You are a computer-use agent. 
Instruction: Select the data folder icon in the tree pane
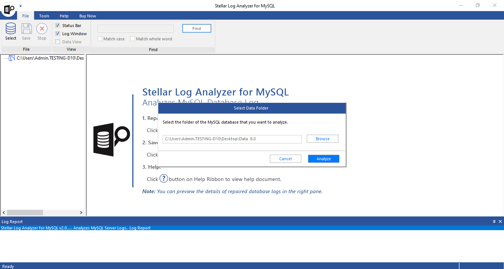[x=11, y=58]
